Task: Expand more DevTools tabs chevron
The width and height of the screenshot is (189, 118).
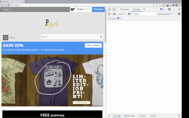Action: click(145, 9)
